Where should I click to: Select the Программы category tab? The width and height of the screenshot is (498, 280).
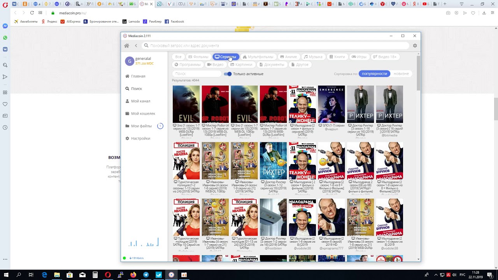188,65
